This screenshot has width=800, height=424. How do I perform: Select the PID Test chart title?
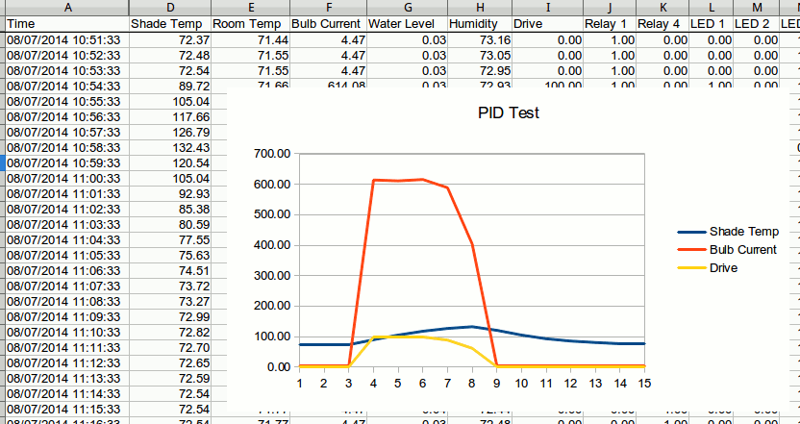508,112
